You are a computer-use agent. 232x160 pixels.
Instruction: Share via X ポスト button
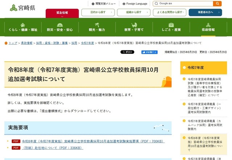point(127,52)
